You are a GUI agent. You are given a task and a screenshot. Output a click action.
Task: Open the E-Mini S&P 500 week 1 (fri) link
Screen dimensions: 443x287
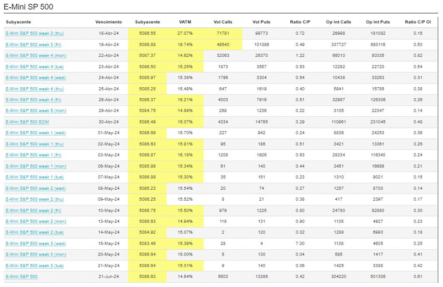coord(33,155)
